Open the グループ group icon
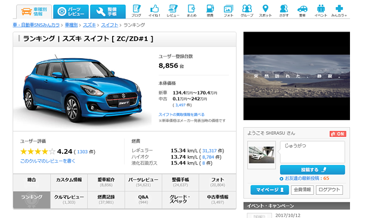Screen dimensions: 372x218 tap(247, 11)
